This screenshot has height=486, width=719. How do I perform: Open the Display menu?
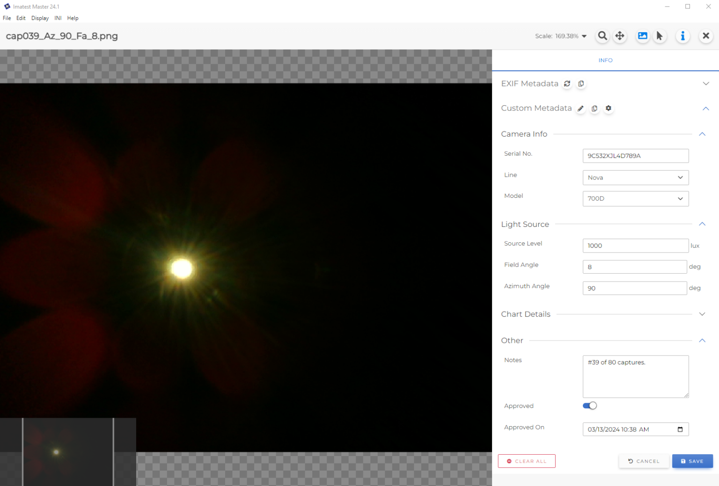click(x=40, y=18)
